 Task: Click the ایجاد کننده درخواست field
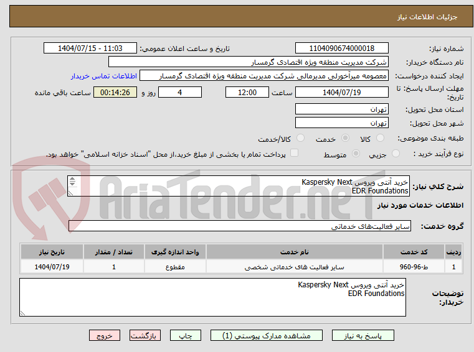coord(264,75)
